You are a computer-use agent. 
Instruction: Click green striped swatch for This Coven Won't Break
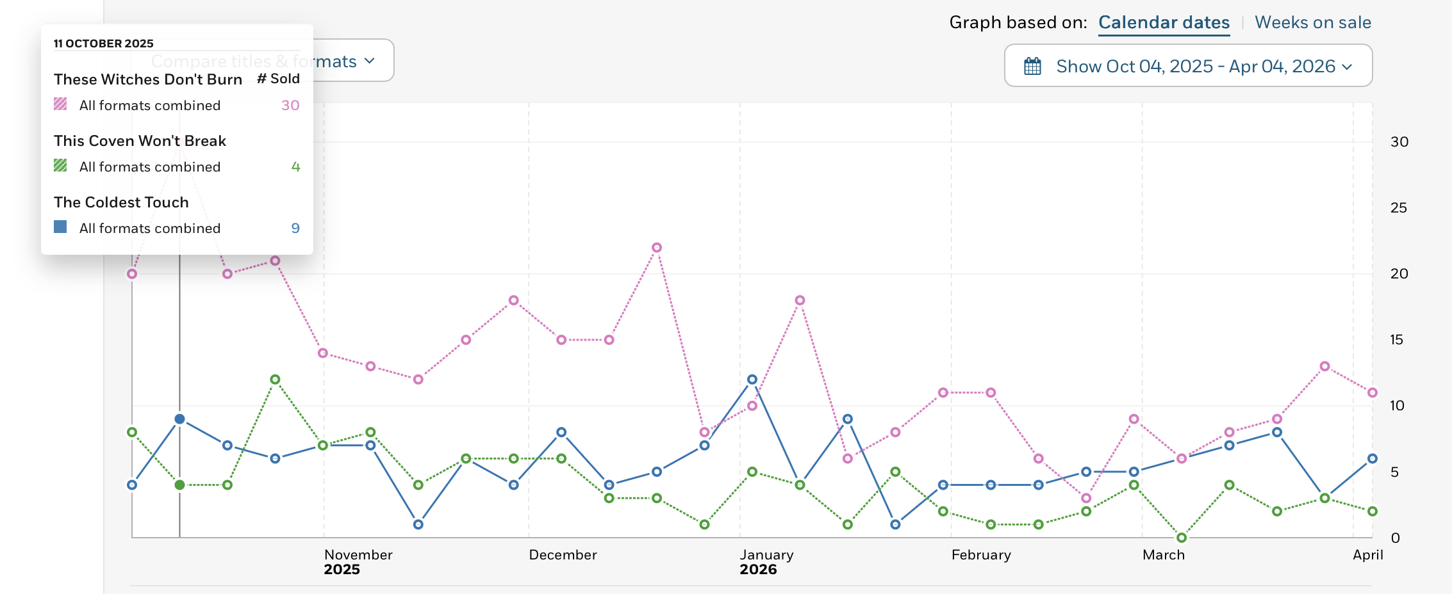coord(60,165)
